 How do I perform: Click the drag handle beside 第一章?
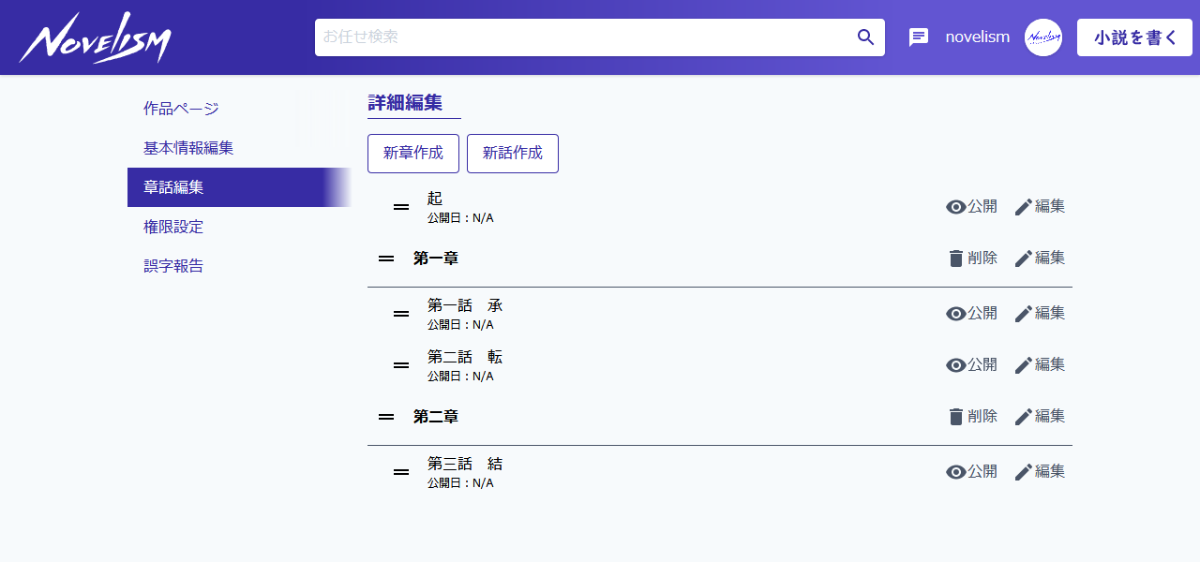(x=386, y=259)
